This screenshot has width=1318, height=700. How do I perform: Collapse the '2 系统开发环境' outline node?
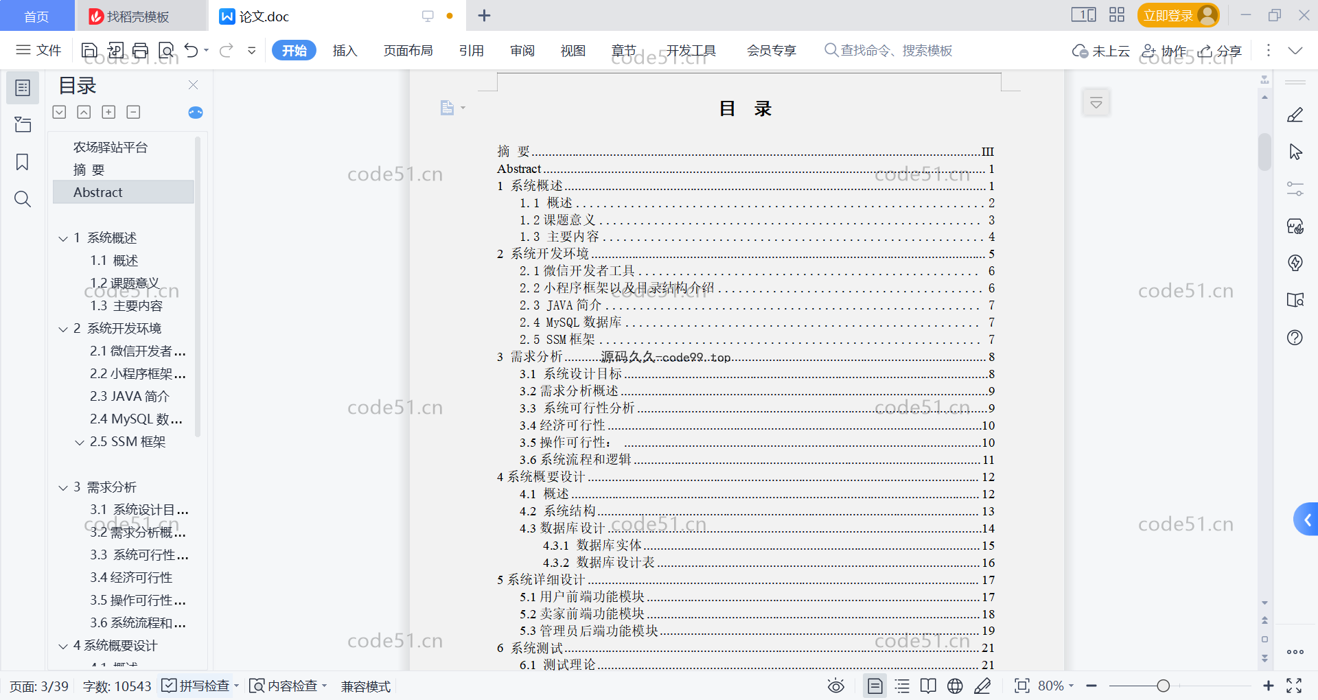point(63,329)
